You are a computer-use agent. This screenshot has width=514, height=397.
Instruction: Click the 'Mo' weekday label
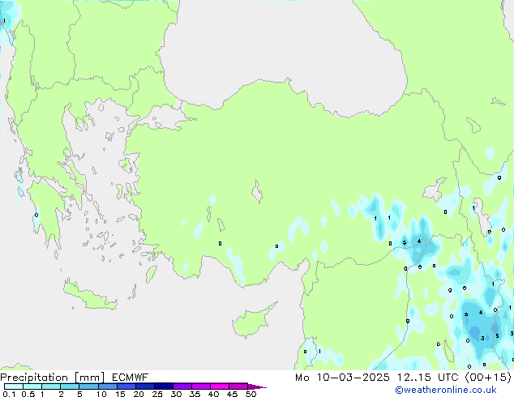pyautogui.click(x=302, y=378)
